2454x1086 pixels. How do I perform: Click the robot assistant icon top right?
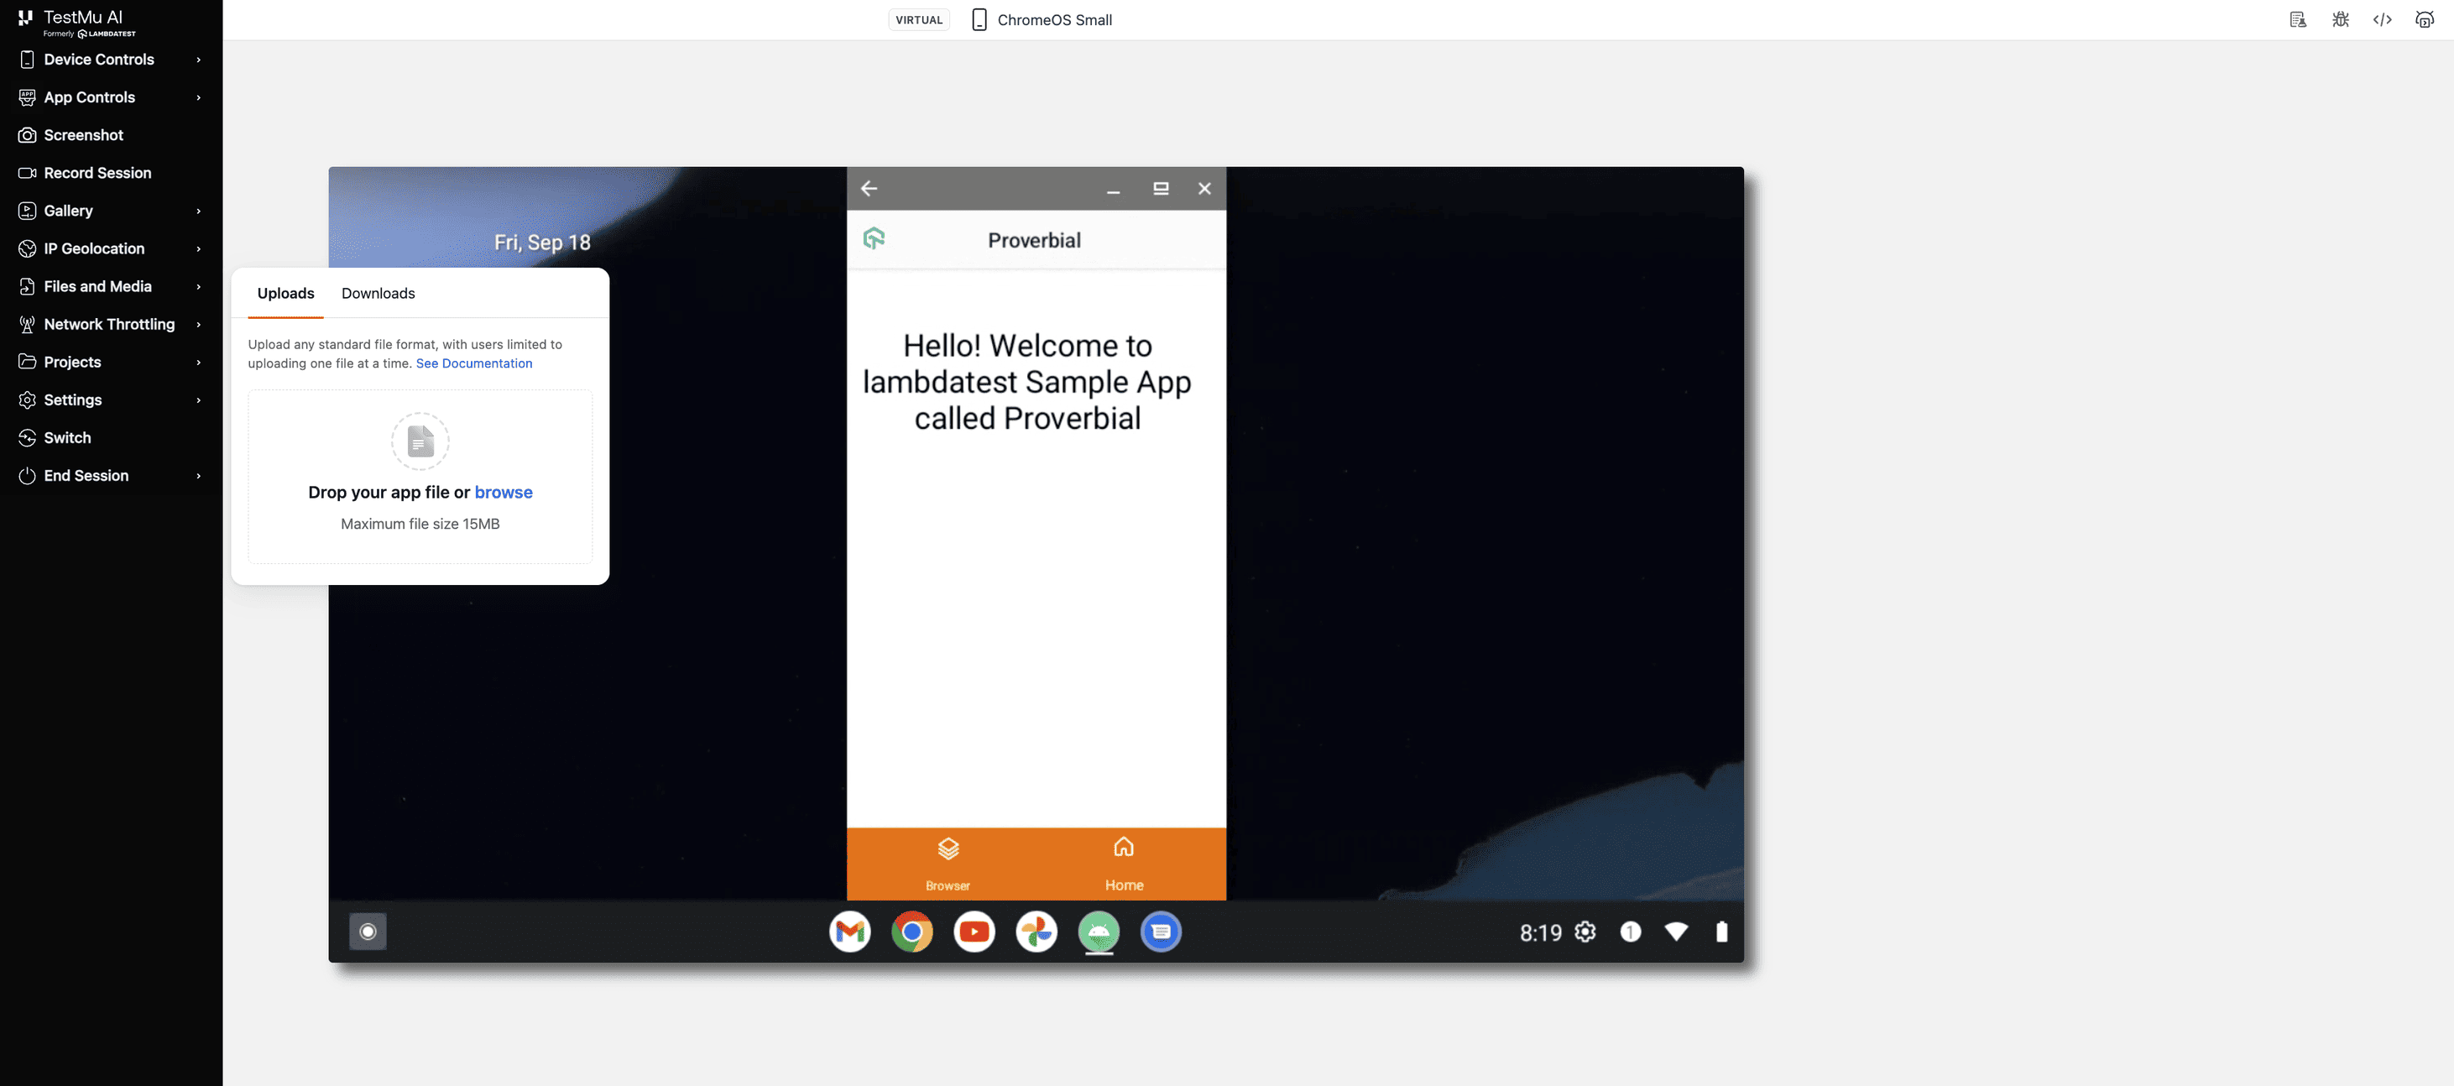tap(2425, 20)
